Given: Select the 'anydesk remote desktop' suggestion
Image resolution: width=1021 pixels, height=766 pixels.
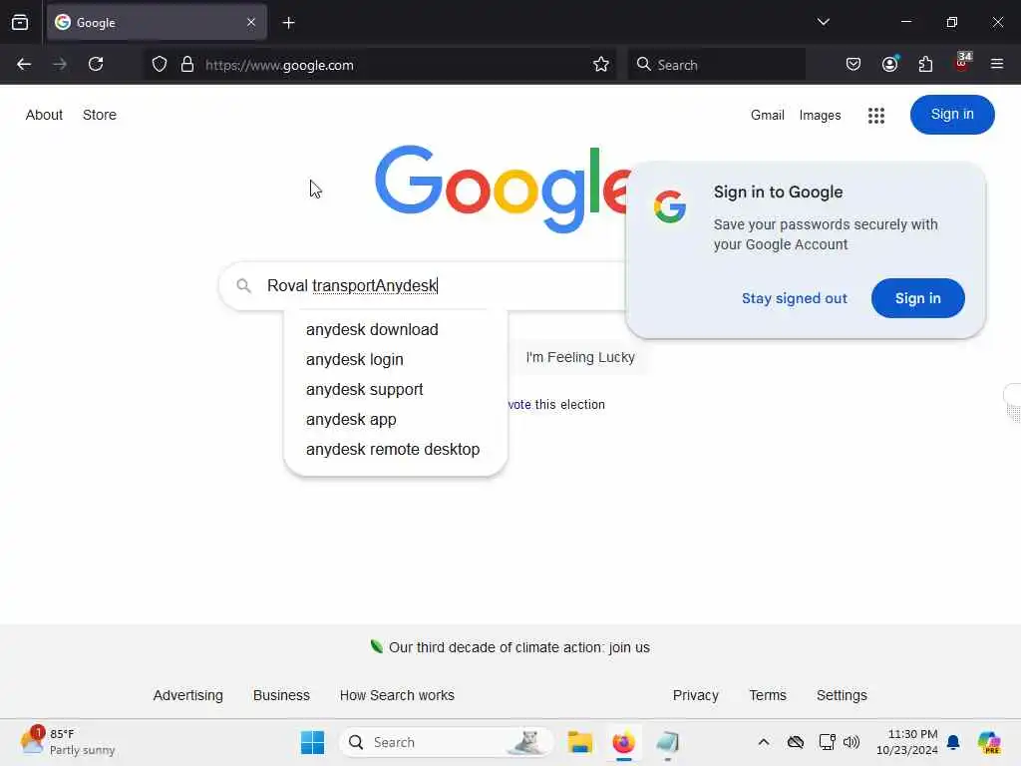Looking at the screenshot, I should [x=393, y=450].
